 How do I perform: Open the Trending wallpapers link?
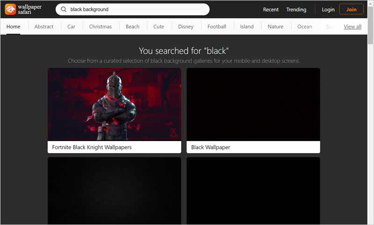[x=296, y=9]
